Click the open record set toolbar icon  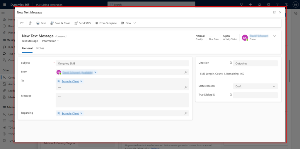click(x=22, y=23)
